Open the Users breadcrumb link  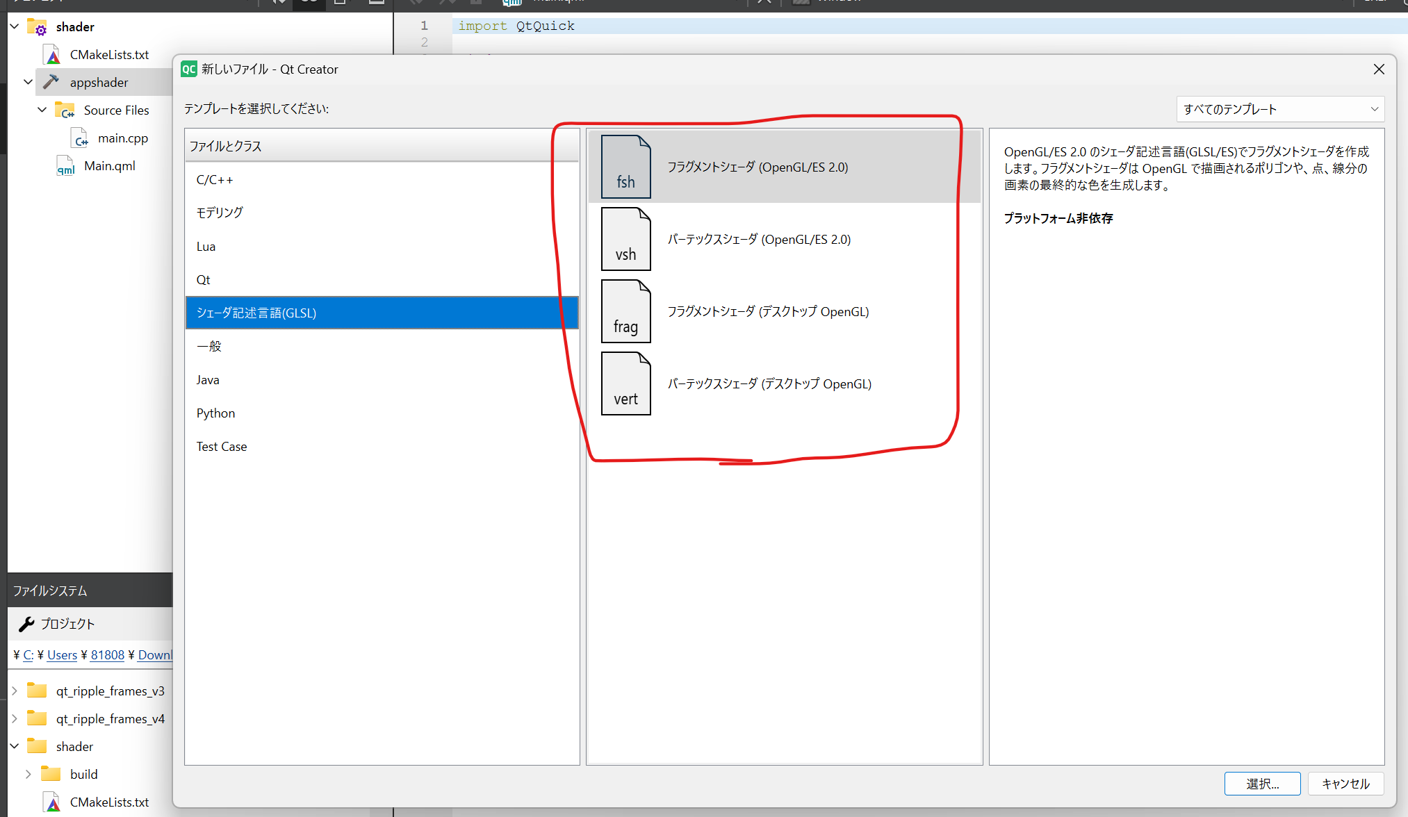62,654
